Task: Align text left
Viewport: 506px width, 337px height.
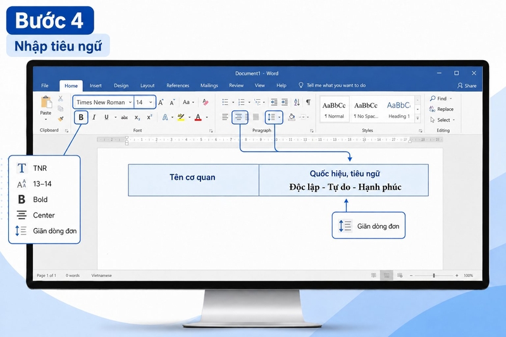Action: pyautogui.click(x=225, y=117)
